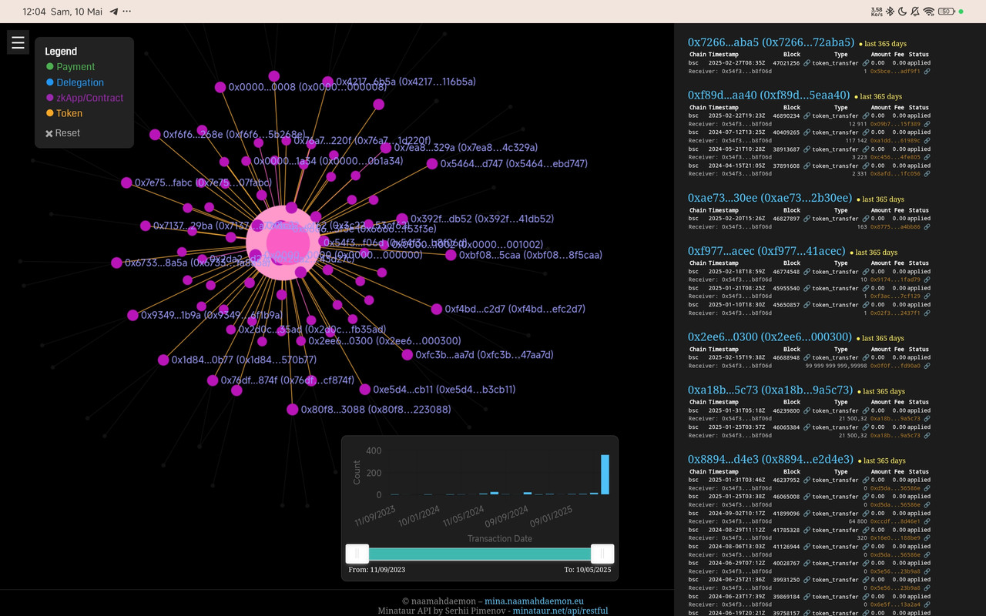
Task: Reset the legend filters
Action: (x=62, y=133)
